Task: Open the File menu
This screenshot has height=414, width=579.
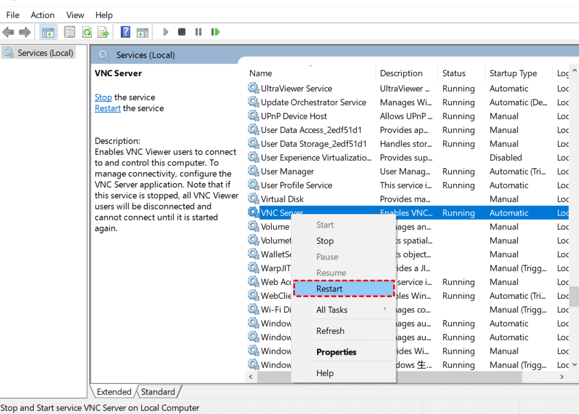Action: click(13, 15)
